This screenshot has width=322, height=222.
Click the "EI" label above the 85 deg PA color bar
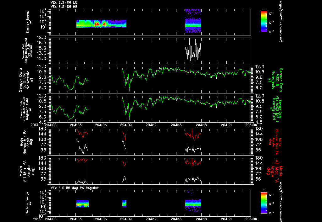click(x=264, y=190)
